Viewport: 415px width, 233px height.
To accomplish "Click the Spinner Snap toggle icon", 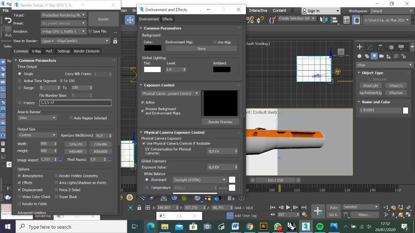I will click(261, 20).
